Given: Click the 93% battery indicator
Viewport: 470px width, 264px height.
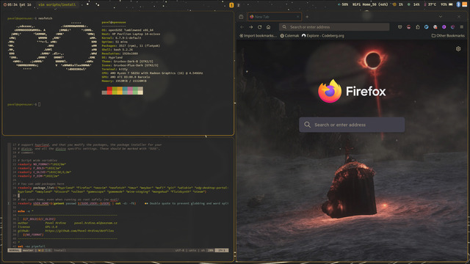Looking at the screenshot, I should point(446,4).
